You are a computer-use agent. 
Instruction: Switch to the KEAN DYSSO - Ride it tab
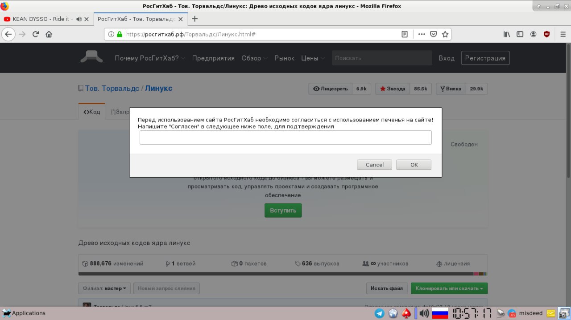[x=43, y=19]
